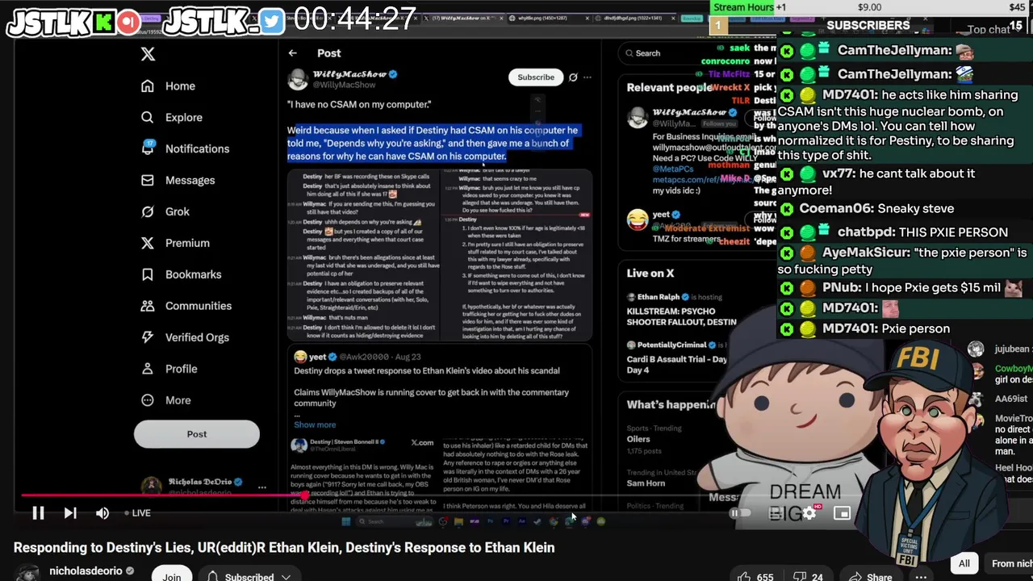
Task: Open Grok in the X sidebar
Action: coord(165,212)
